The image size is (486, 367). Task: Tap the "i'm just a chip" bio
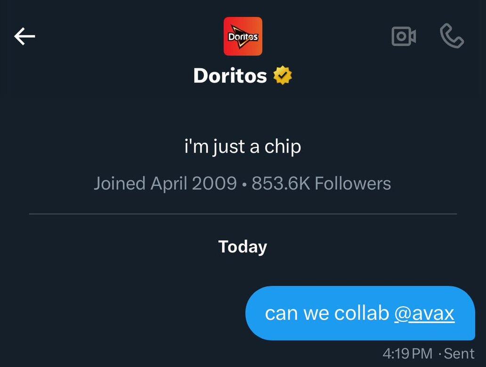click(x=243, y=147)
